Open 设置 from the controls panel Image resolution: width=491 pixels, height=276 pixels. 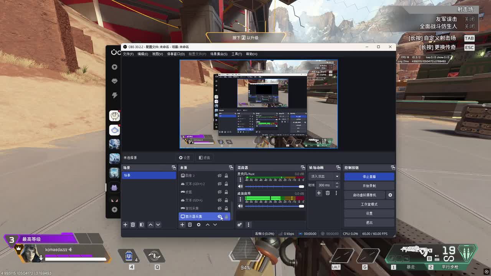click(369, 214)
